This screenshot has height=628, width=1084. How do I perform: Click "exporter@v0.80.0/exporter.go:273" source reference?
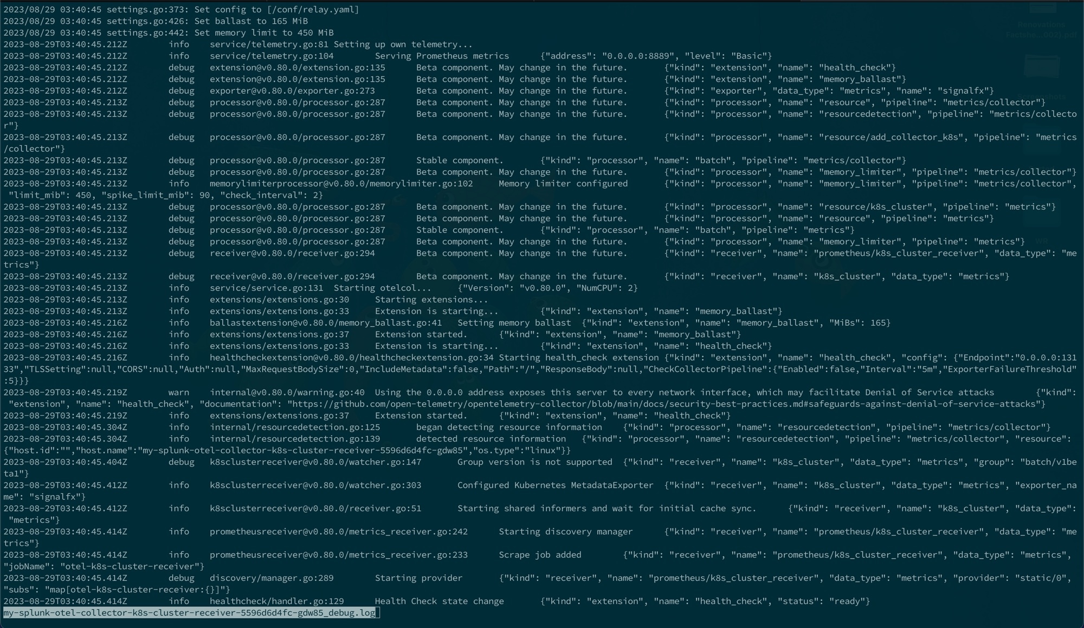coord(293,91)
